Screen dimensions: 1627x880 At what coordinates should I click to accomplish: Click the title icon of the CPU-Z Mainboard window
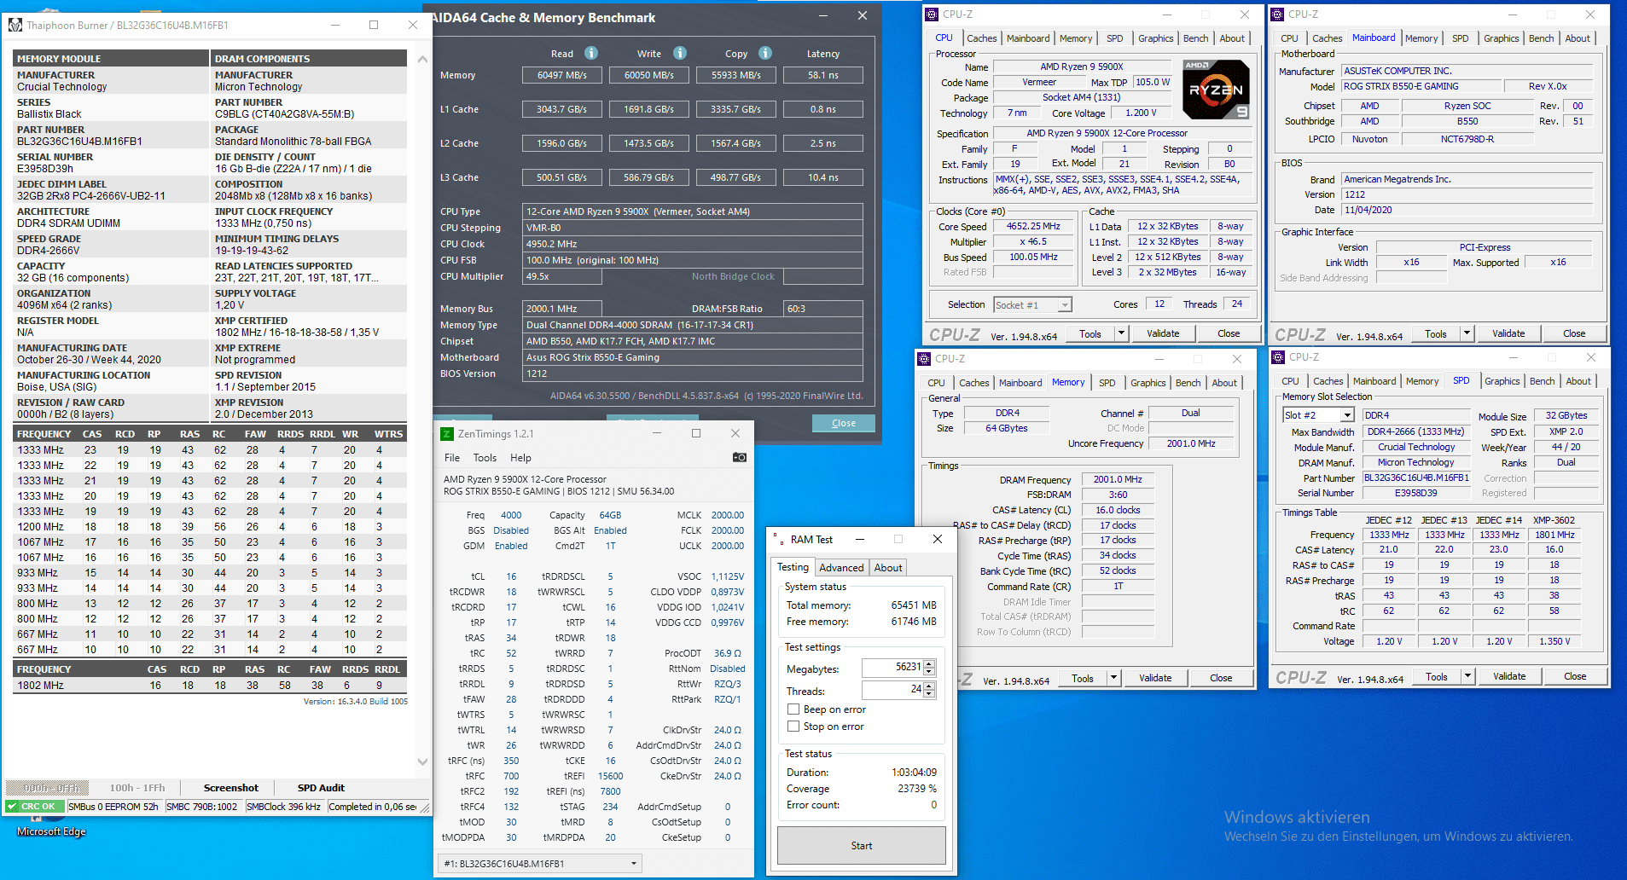[x=1277, y=14]
